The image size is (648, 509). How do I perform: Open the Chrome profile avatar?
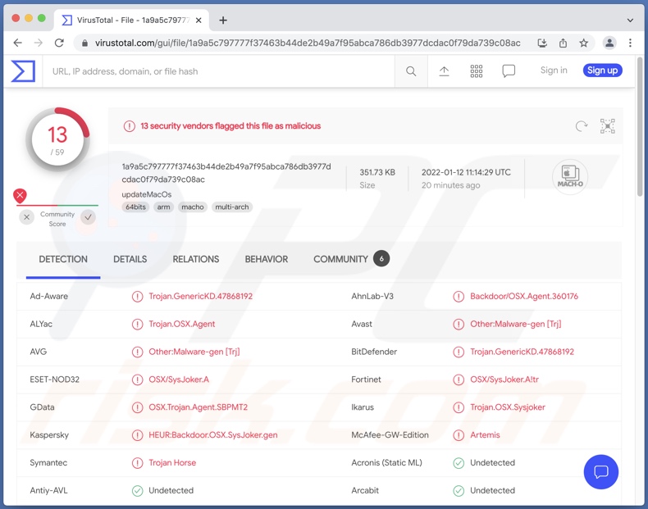pyautogui.click(x=609, y=43)
